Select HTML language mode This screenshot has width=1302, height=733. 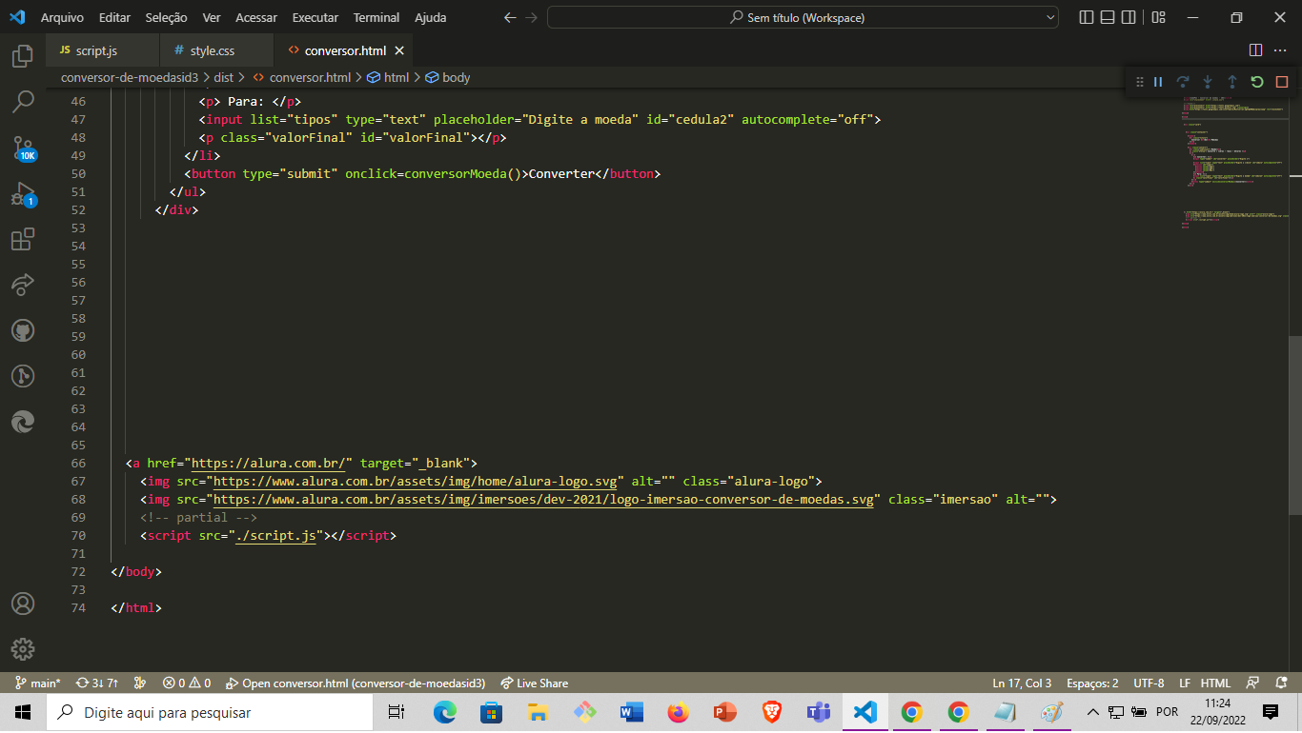1215,683
